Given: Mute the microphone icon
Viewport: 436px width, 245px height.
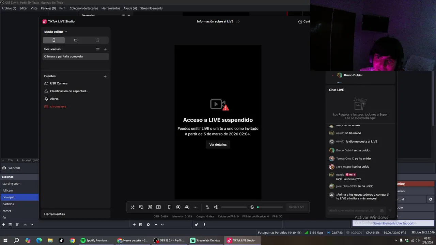Looking at the screenshot, I should click(x=252, y=207).
